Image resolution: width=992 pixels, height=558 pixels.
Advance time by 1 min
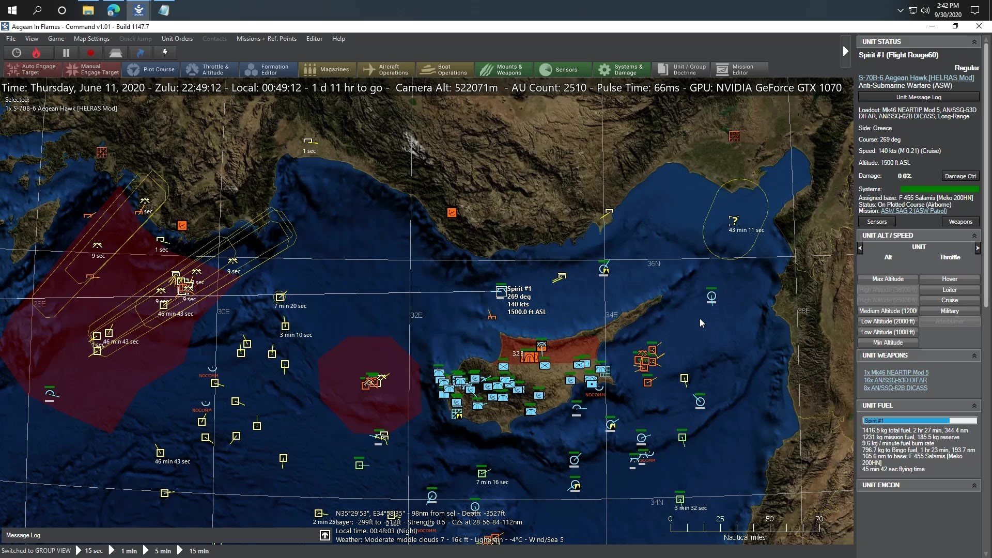124,551
